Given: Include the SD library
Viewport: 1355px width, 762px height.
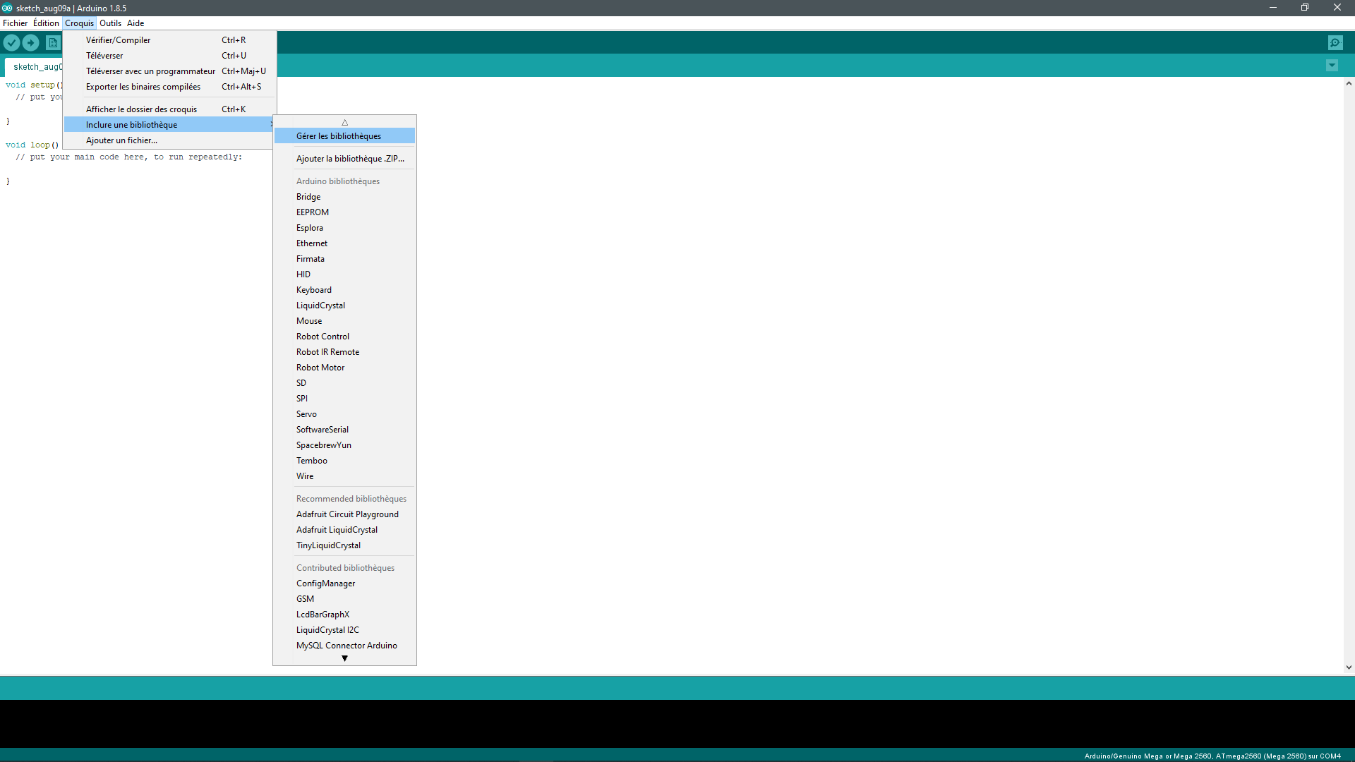Looking at the screenshot, I should [344, 383].
